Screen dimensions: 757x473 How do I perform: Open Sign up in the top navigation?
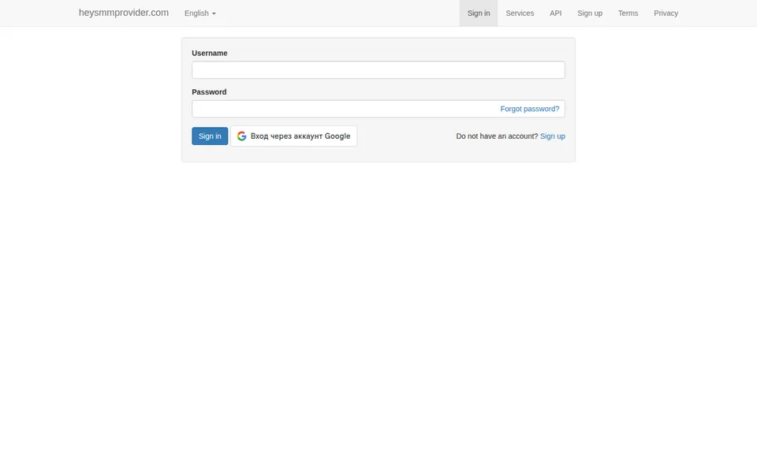tap(590, 13)
